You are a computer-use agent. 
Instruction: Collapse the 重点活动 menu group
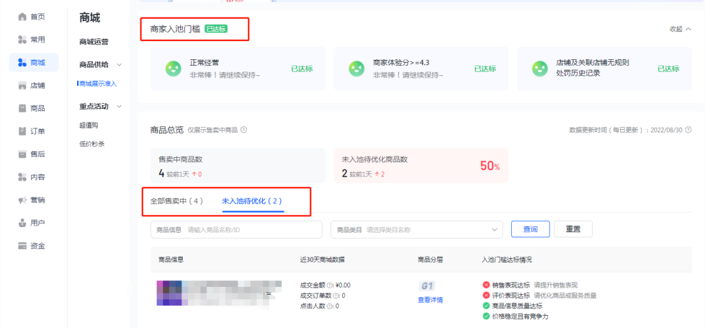[119, 106]
